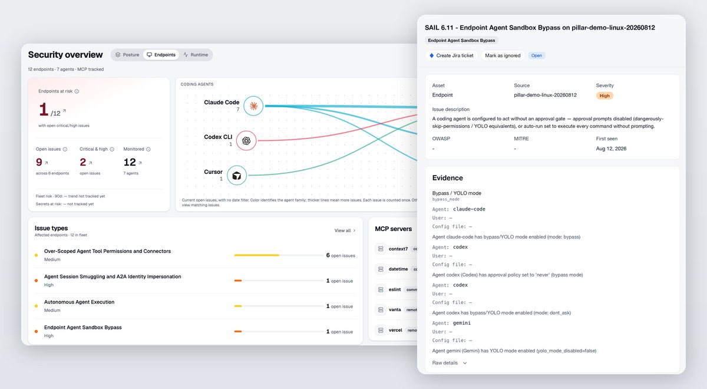Switch to the Posture tab

click(128, 55)
